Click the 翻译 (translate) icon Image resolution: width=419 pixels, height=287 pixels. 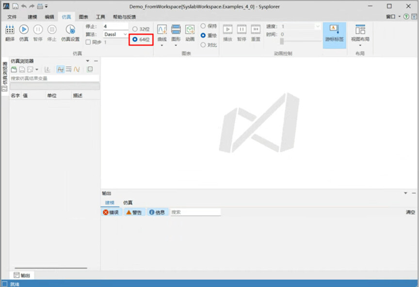10,30
